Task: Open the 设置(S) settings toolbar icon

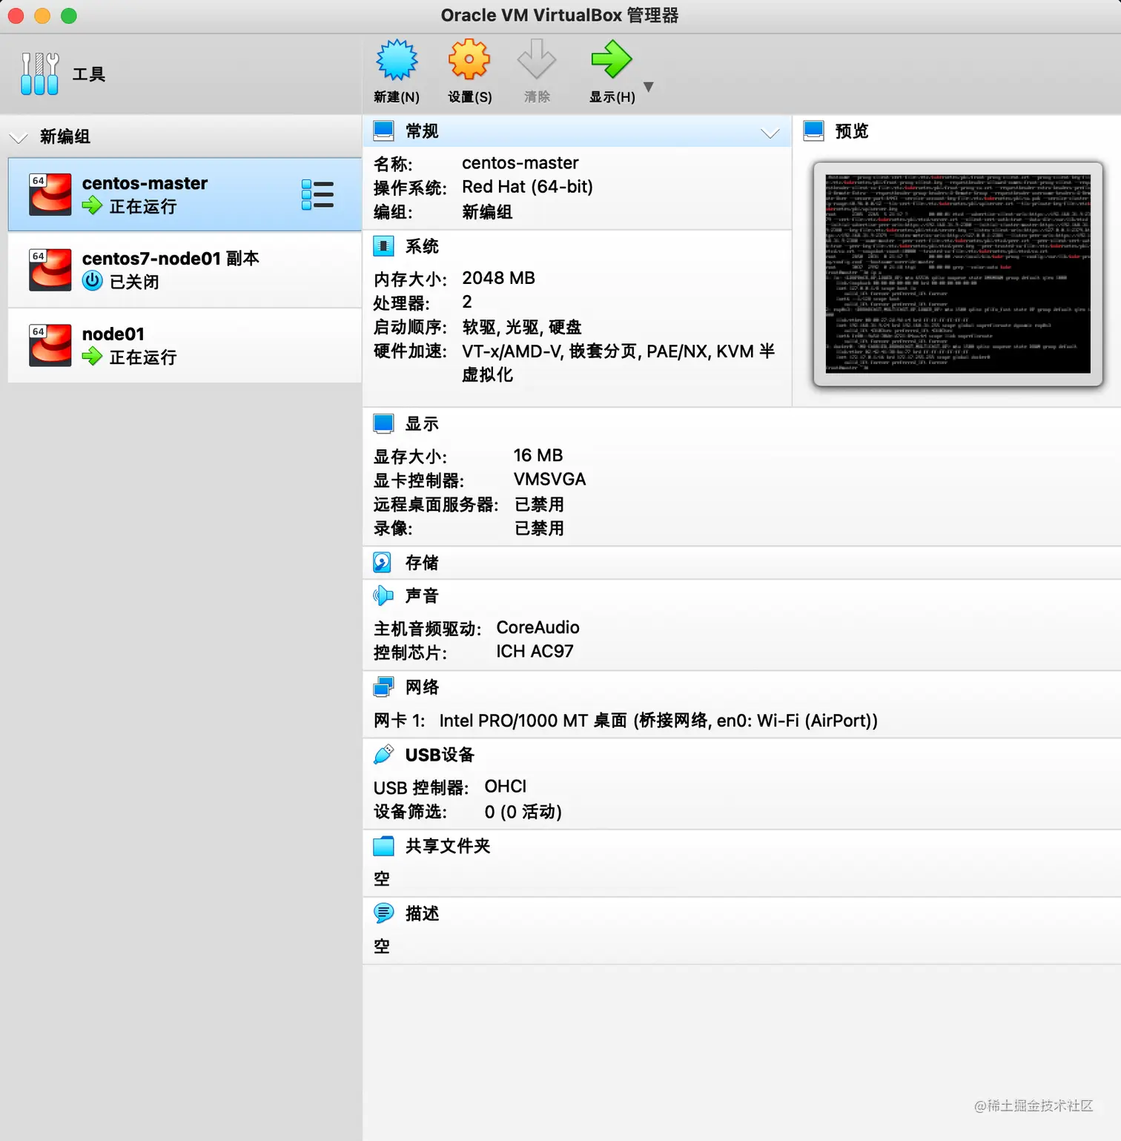Action: [x=469, y=59]
